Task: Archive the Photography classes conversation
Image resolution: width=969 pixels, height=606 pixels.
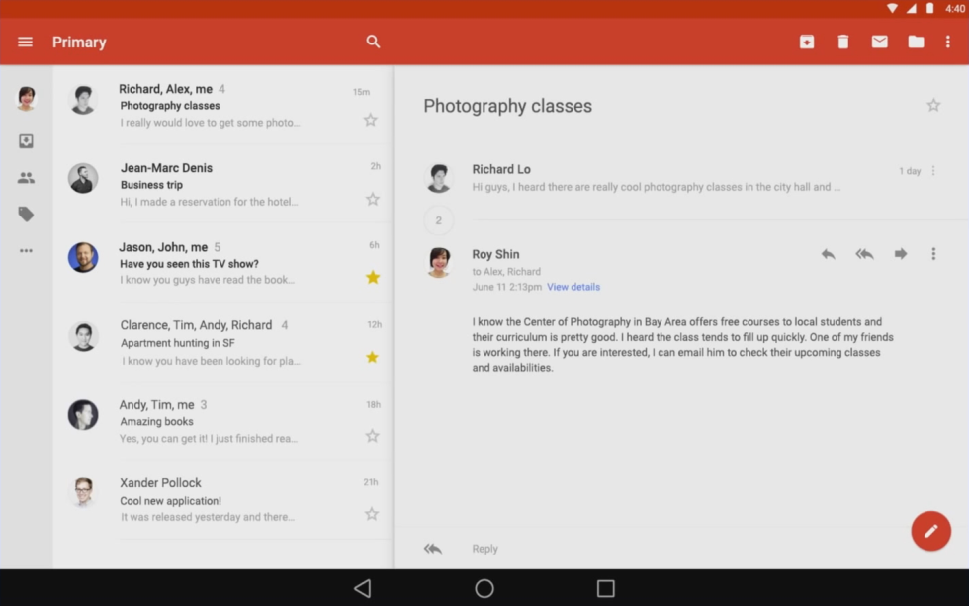Action: tap(806, 42)
